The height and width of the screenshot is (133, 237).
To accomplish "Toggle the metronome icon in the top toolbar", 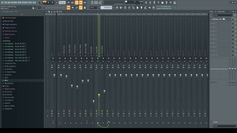I will click(x=69, y=3).
